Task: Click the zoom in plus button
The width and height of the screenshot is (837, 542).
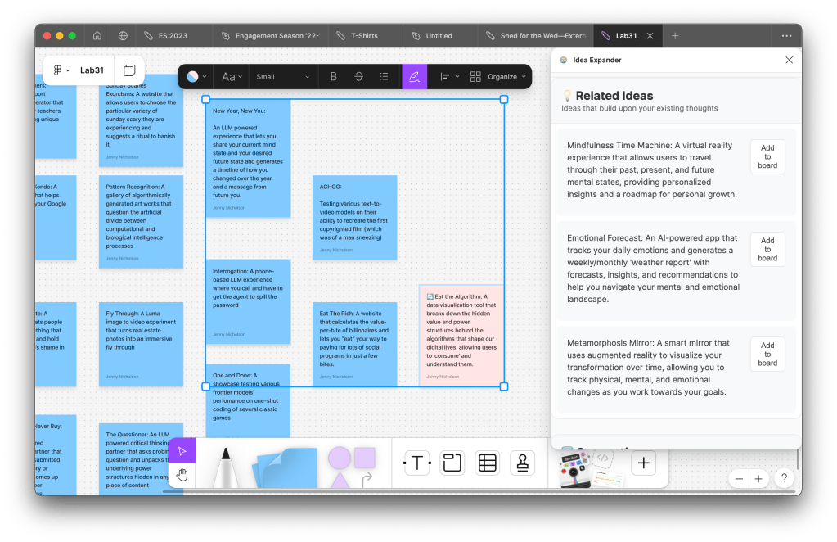Action: (x=758, y=479)
